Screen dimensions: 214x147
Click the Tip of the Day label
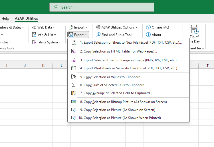(195, 39)
